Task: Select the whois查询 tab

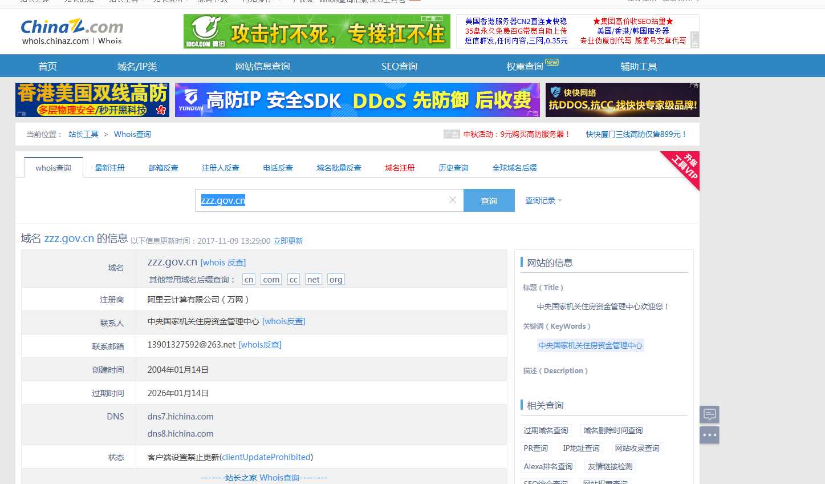Action: click(x=54, y=168)
